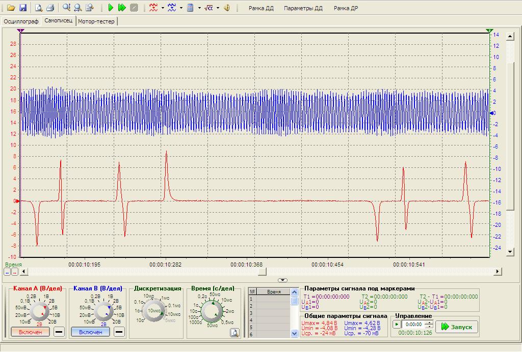Open the calculator tool icon
The width and height of the screenshot is (522, 352).
[x=191, y=8]
